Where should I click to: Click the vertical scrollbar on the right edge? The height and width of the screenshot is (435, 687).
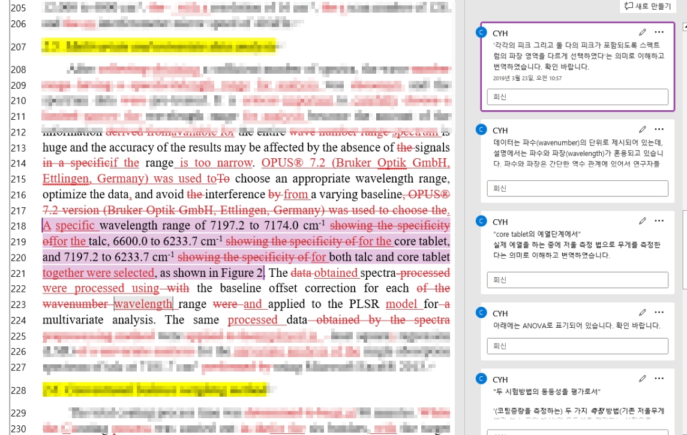click(x=685, y=249)
